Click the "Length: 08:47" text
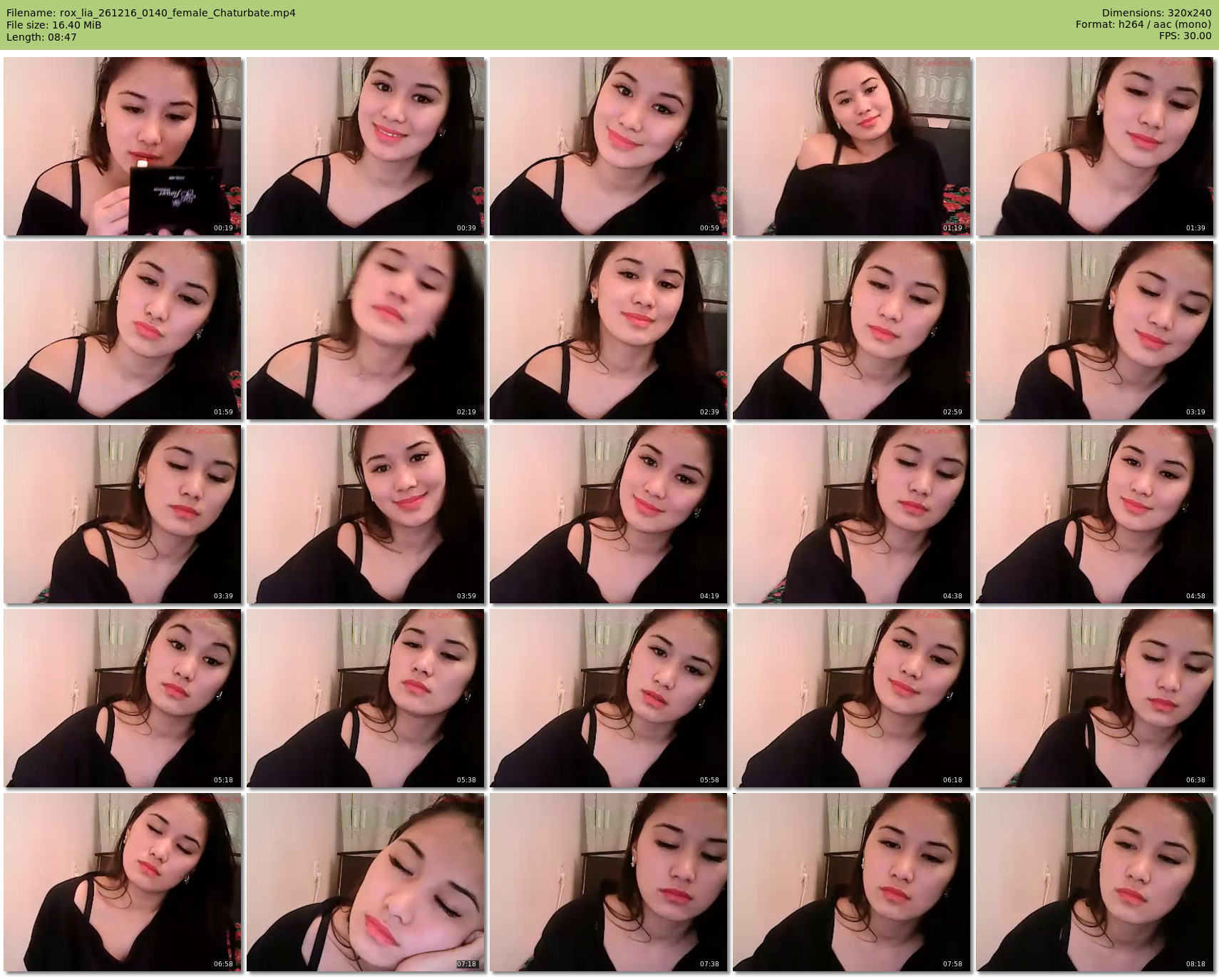Image resolution: width=1219 pixels, height=977 pixels. pyautogui.click(x=41, y=37)
